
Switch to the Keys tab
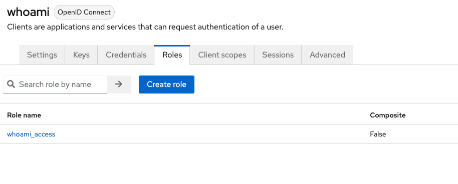81,55
